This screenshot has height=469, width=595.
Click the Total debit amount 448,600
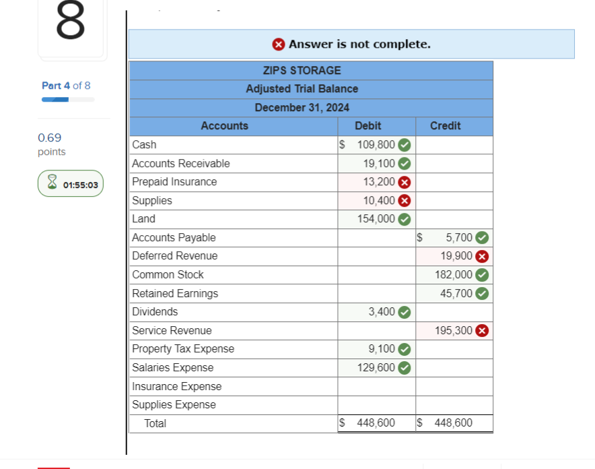pos(376,423)
